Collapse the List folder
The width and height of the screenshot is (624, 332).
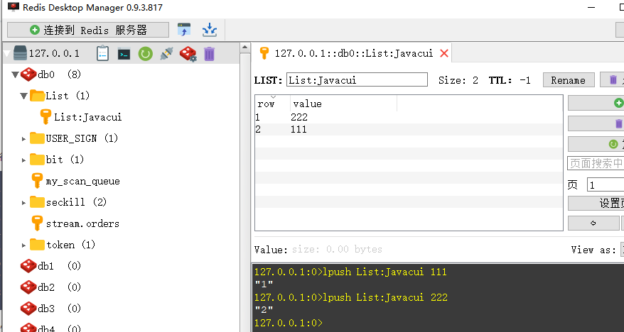23,96
